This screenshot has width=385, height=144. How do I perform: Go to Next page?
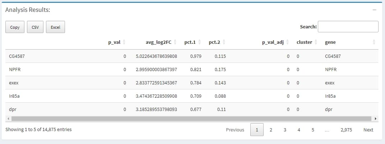point(368,130)
